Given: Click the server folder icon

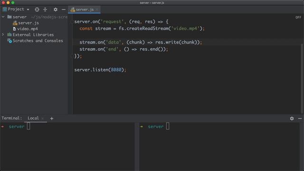Looking at the screenshot, I should pos(9,17).
